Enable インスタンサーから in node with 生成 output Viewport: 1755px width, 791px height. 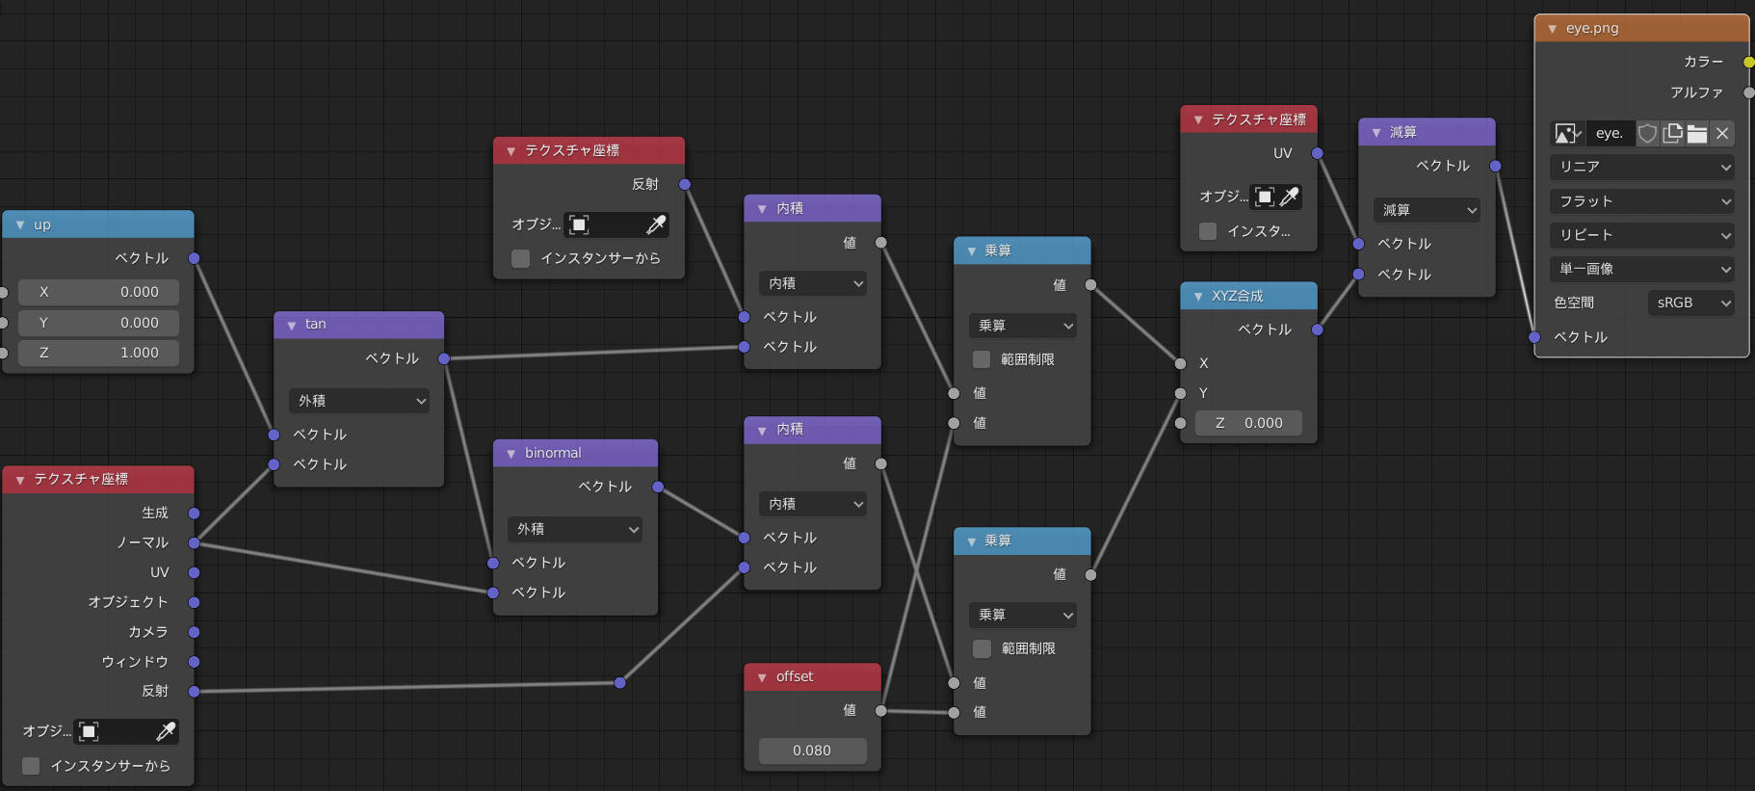(31, 766)
